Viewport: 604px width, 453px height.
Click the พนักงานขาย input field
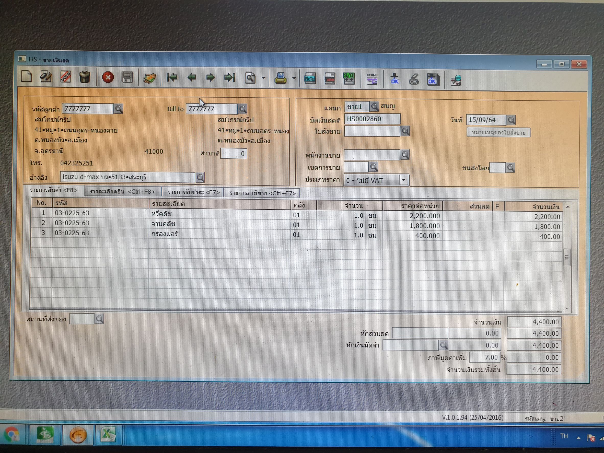click(372, 155)
